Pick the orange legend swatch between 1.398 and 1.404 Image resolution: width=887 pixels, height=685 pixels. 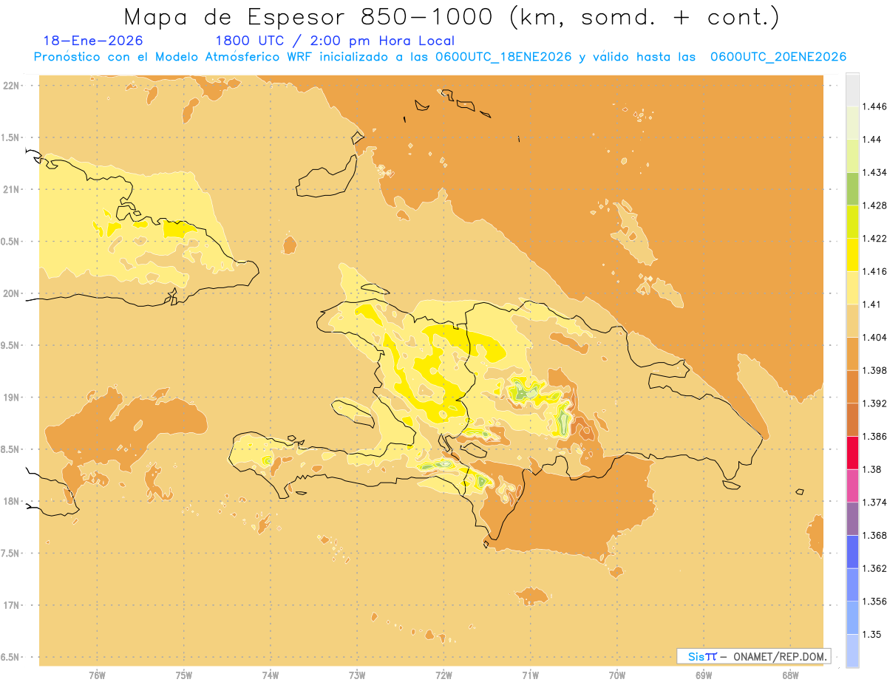[852, 353]
